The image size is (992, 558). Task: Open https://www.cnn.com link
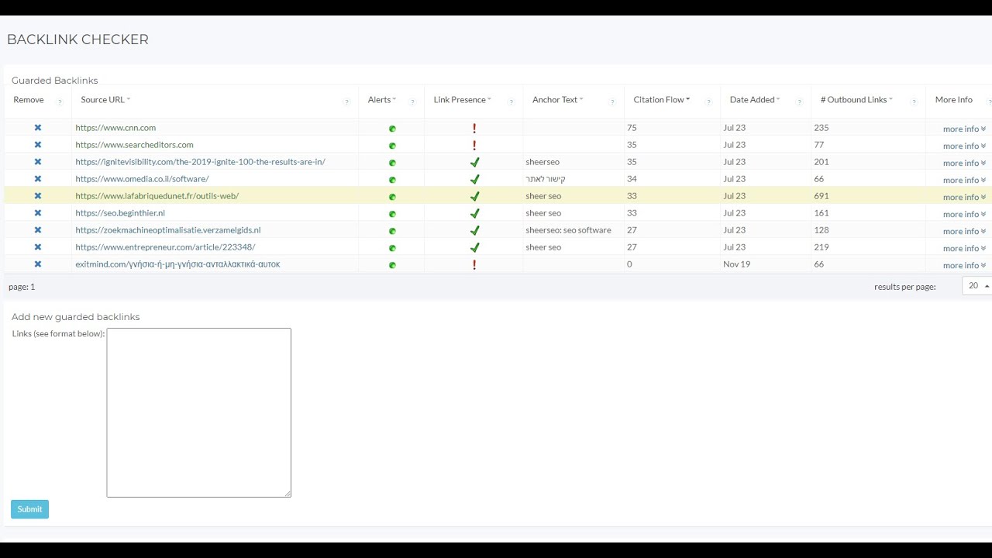click(115, 128)
